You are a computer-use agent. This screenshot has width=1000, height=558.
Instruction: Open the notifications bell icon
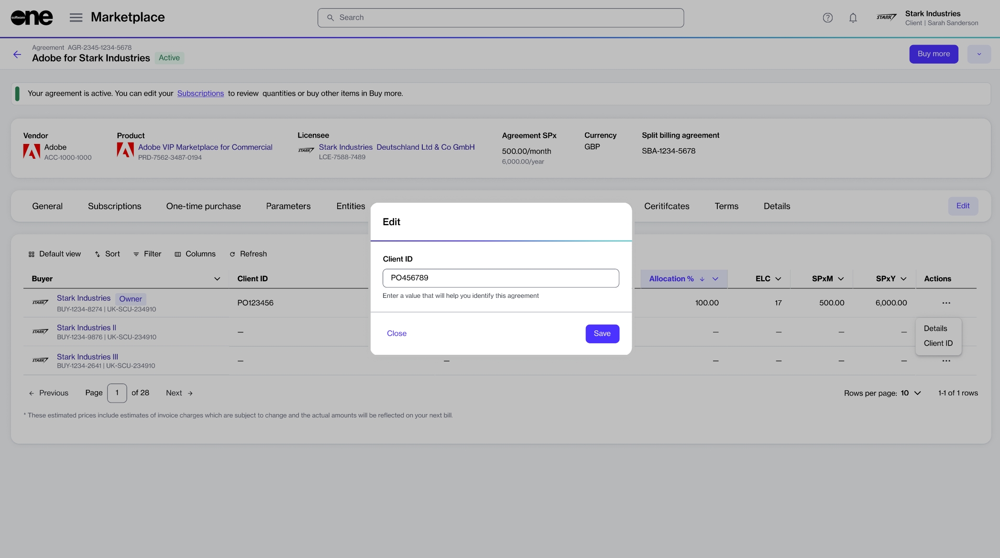pos(853,18)
